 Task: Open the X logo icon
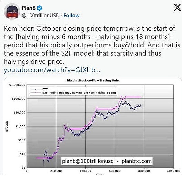coord(177,7)
